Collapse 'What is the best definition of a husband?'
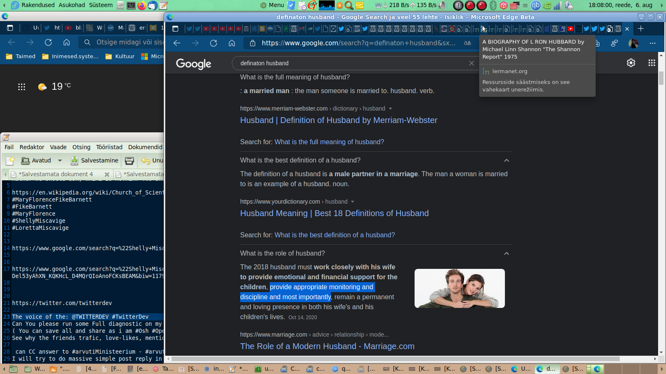This screenshot has height=374, width=666. point(507,160)
